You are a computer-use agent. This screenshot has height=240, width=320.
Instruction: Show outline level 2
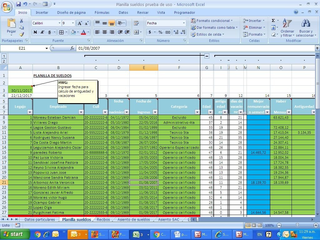tap(4, 61)
